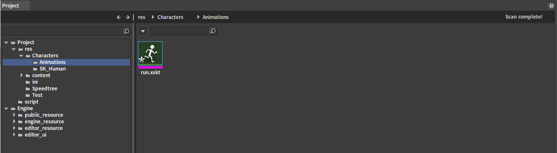Screen dimensions: 557x153
Task: Open the asset filter dropdown arrow
Action: pyautogui.click(x=142, y=31)
